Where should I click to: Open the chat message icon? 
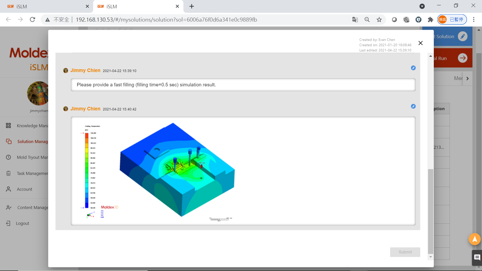tap(477, 258)
